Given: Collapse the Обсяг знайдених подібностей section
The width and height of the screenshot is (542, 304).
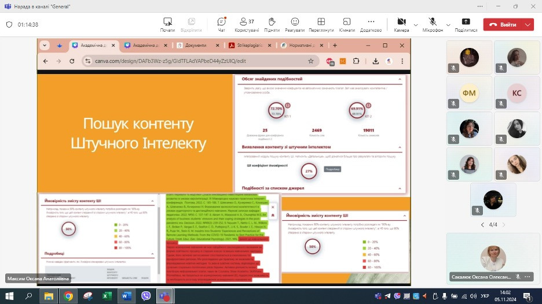Looking at the screenshot, I should click(400, 79).
